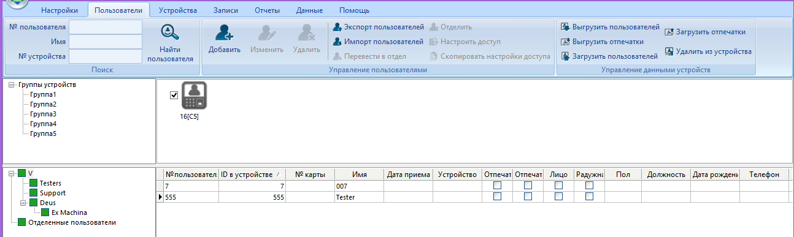Screen dimensions: 794x237
Task: Toggle second Отпечаток checkbox for user Tester
Action: tap(528, 197)
